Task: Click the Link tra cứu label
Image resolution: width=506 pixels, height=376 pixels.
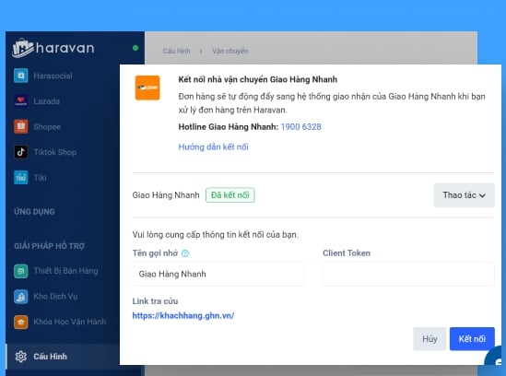Action: [155, 301]
